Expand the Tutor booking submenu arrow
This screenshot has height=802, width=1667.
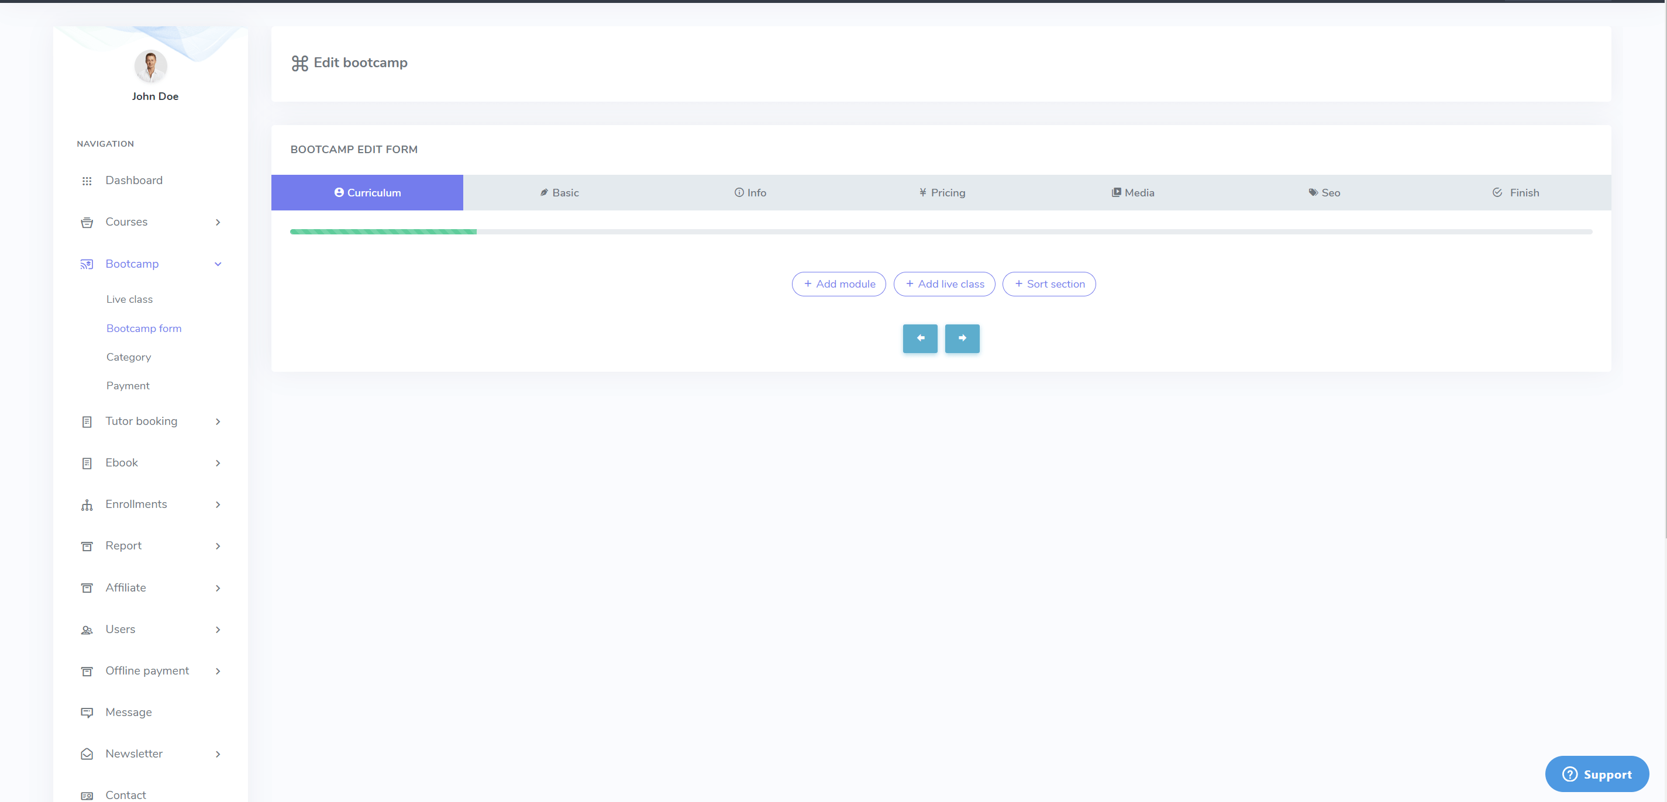point(218,421)
